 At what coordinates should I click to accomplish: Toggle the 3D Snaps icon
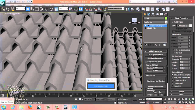pyautogui.click(x=86, y=9)
